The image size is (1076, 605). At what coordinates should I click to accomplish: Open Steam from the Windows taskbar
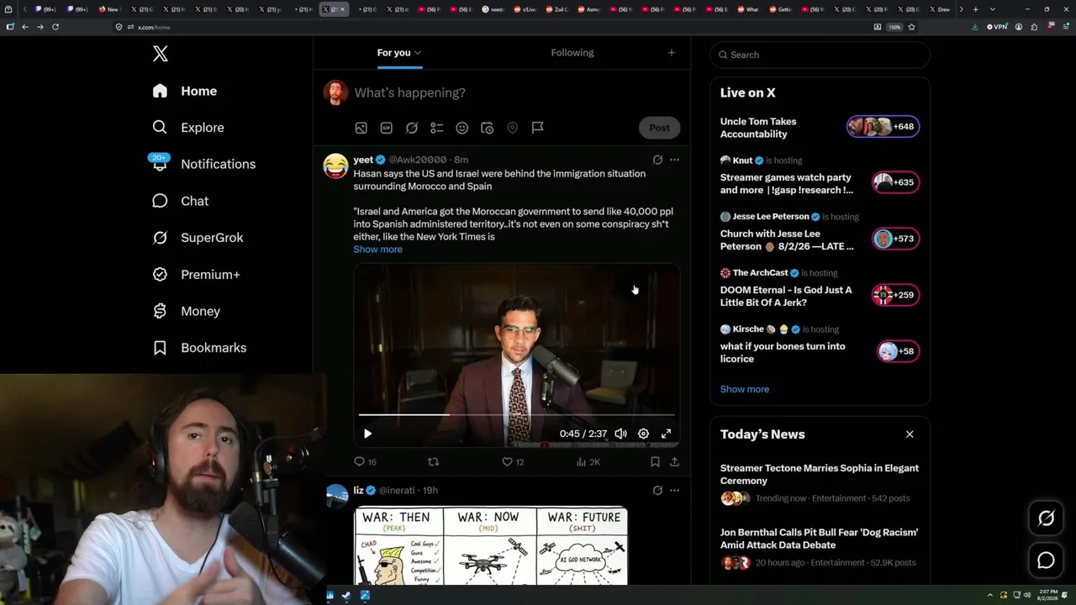[346, 596]
